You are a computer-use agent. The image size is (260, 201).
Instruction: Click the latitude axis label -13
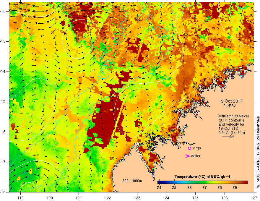click(x=3, y=41)
